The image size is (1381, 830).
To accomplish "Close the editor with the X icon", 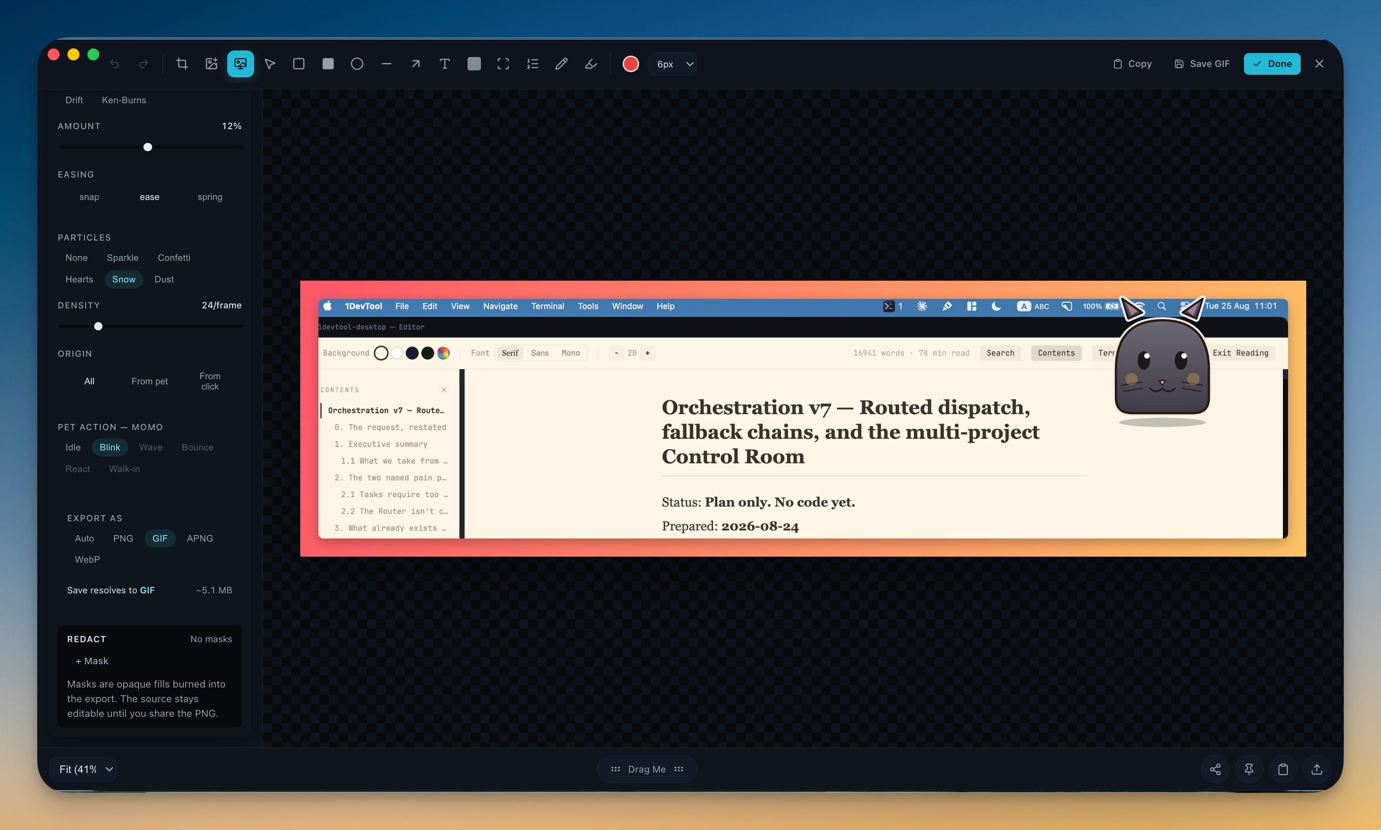I will coord(1320,64).
